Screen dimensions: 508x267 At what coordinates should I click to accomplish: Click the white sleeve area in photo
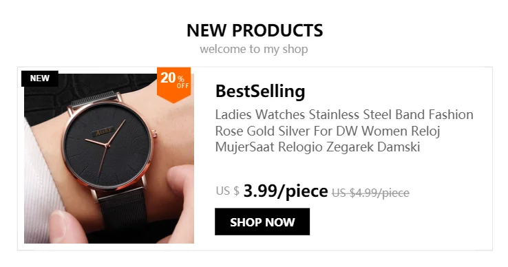[41, 182]
